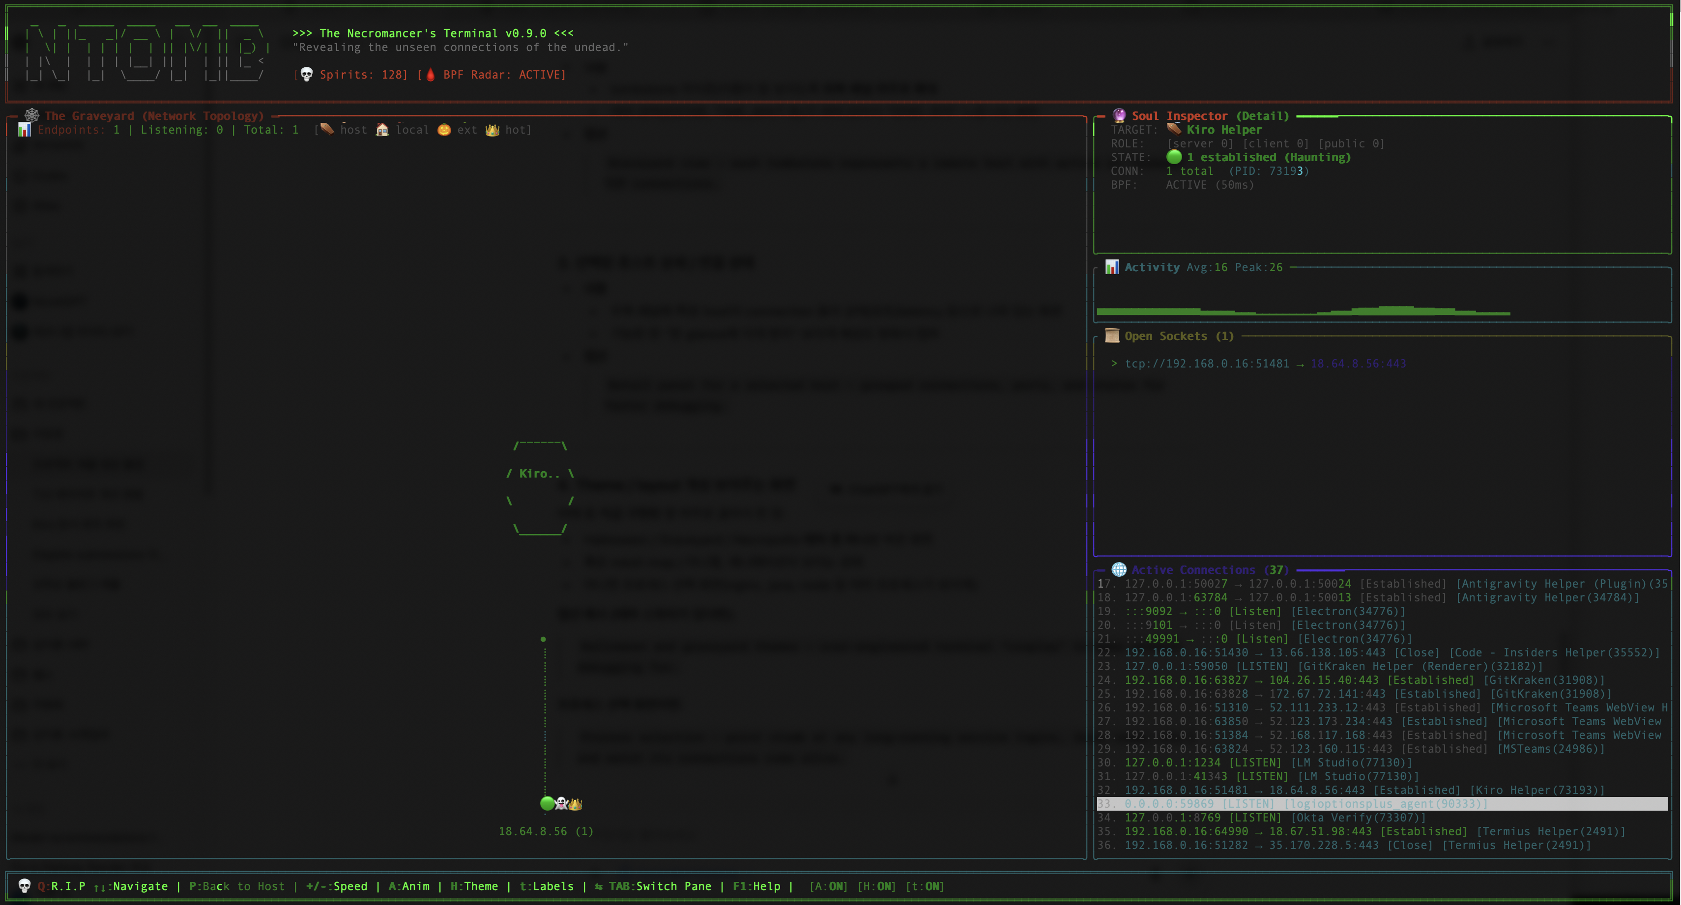Click the spider web Graveyard icon
Viewport: 1681px width, 905px height.
(31, 115)
